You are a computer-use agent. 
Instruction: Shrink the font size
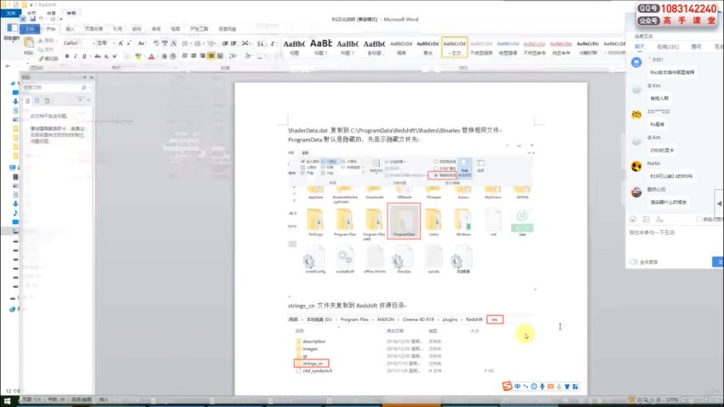click(x=129, y=43)
